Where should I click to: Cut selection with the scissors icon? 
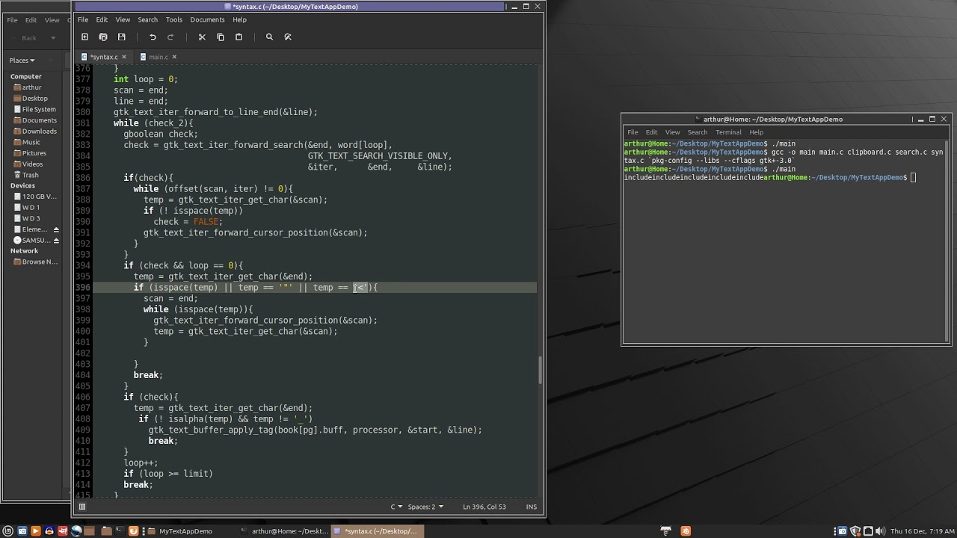[x=202, y=37]
